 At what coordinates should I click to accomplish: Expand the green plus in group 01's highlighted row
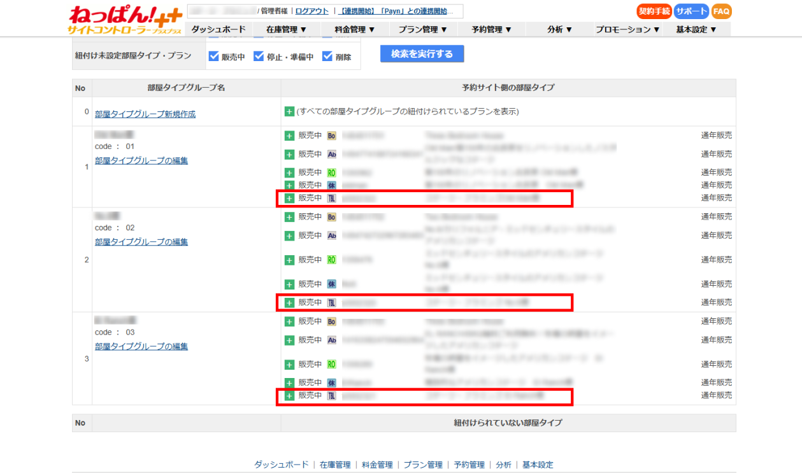(289, 198)
